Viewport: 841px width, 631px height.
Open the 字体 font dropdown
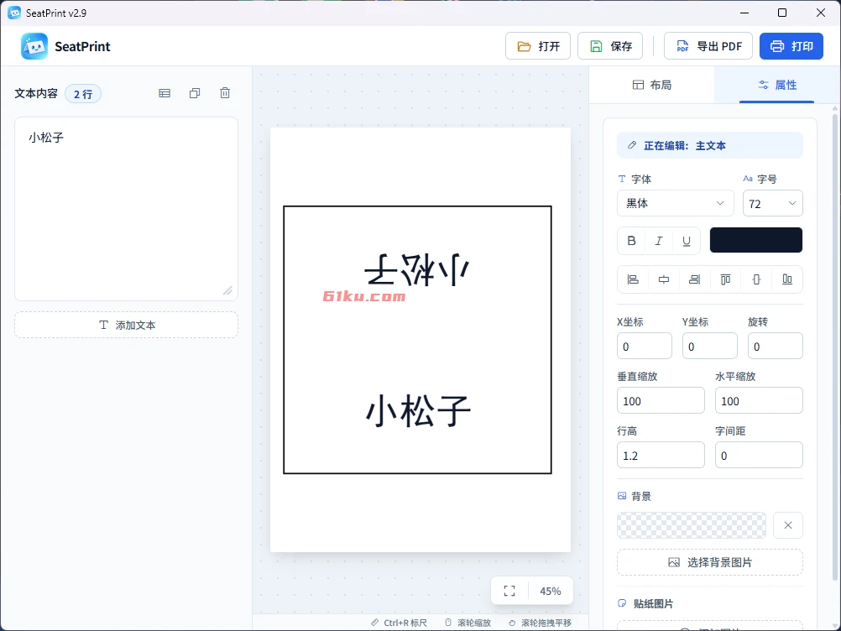[676, 203]
